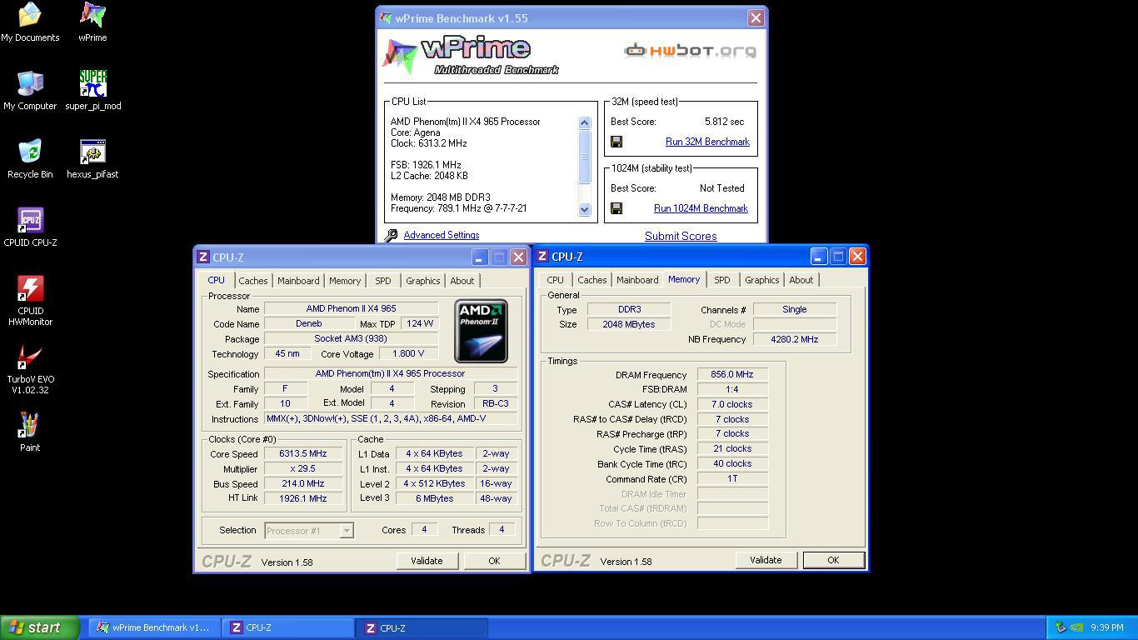Open the About tab in the right CPU-Z window
This screenshot has width=1138, height=640.
pyautogui.click(x=801, y=280)
